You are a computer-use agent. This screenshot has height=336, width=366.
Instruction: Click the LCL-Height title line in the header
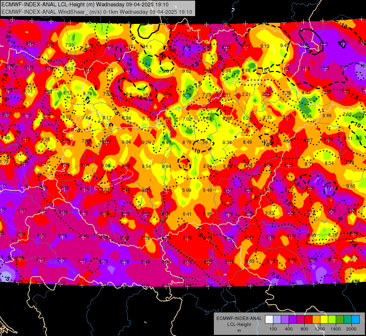coord(85,4)
